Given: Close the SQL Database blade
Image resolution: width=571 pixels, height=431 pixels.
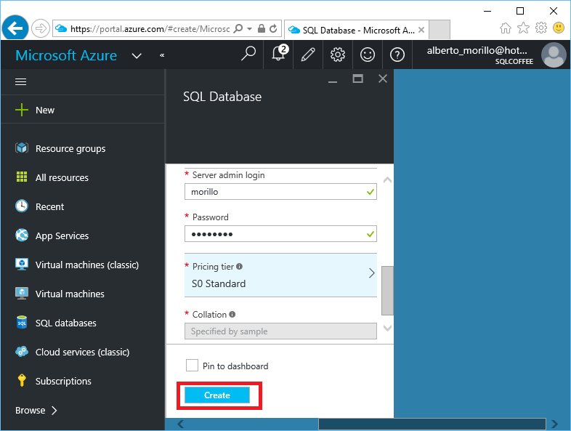Looking at the screenshot, I should point(383,78).
